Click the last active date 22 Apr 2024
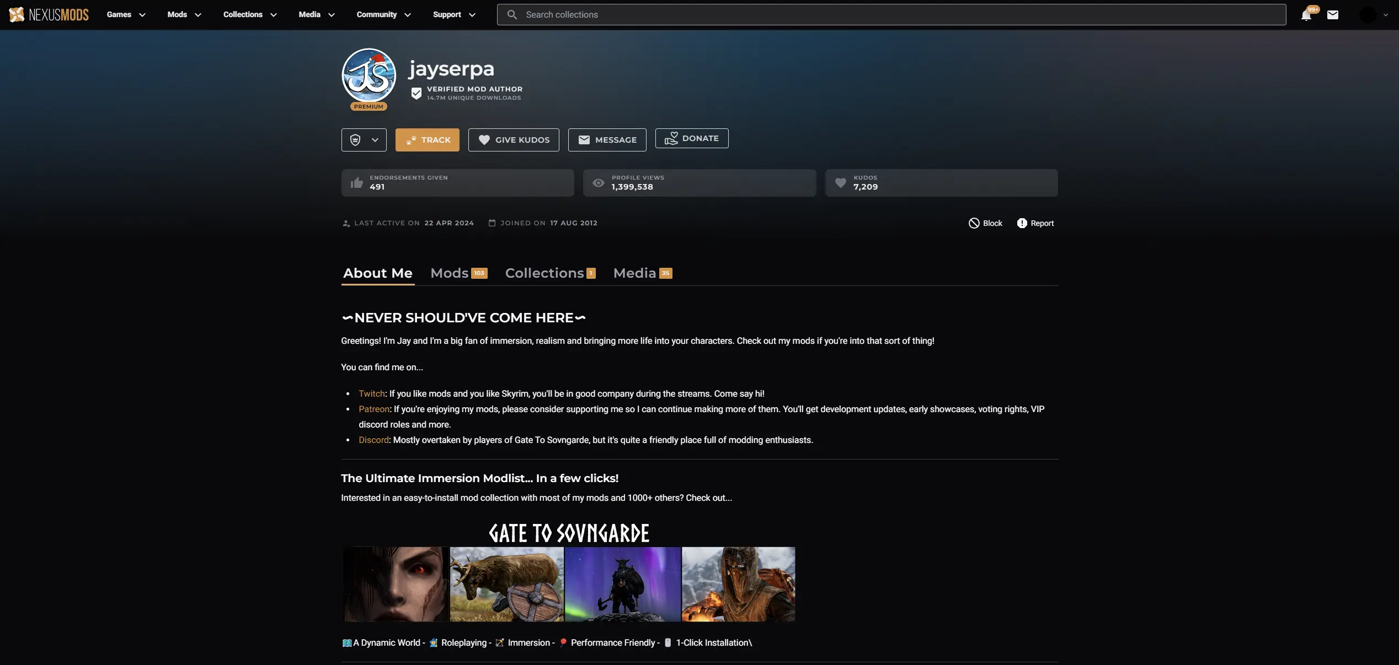The height and width of the screenshot is (665, 1399). pyautogui.click(x=449, y=223)
